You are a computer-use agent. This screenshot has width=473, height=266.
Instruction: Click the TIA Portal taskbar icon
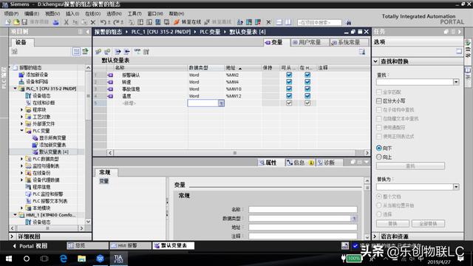(118, 259)
